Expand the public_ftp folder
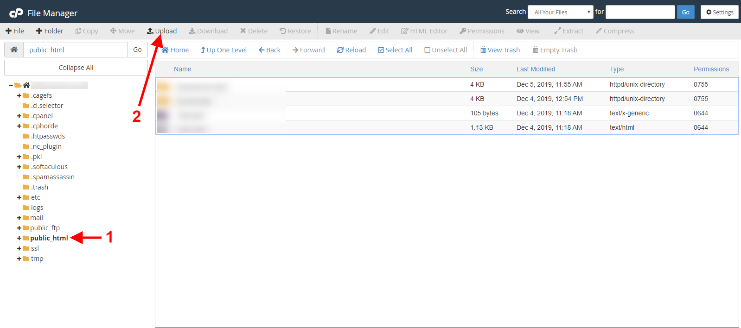The width and height of the screenshot is (741, 328). pyautogui.click(x=19, y=228)
